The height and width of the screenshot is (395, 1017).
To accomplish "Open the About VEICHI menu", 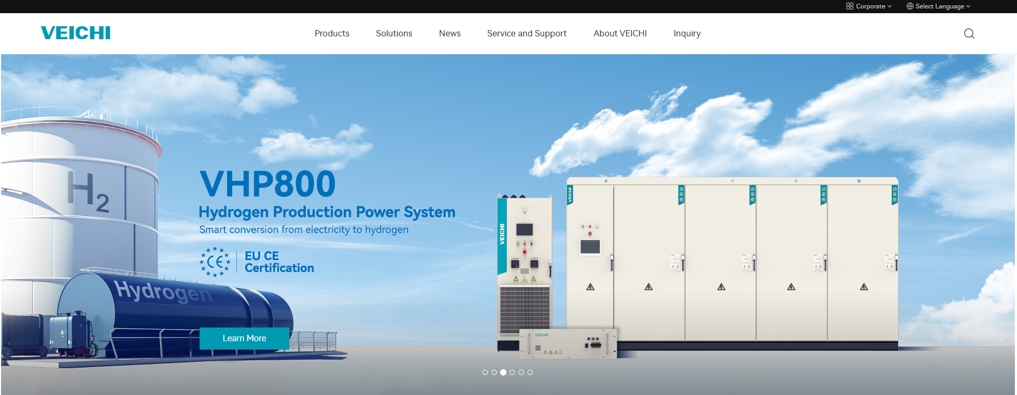I will pyautogui.click(x=620, y=33).
